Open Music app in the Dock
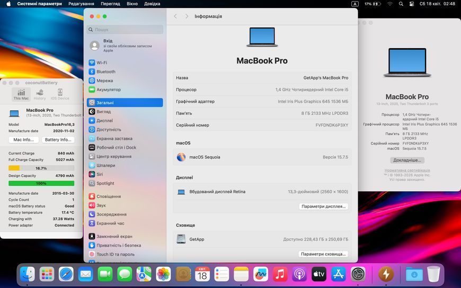 click(280, 274)
